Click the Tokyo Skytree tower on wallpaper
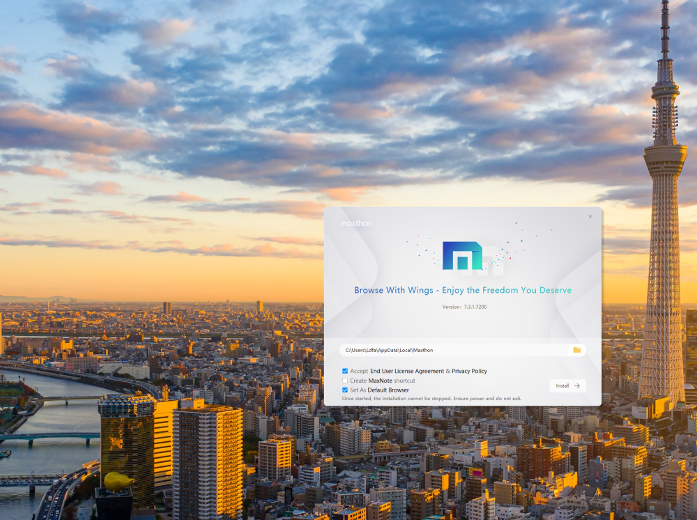 coord(663,209)
